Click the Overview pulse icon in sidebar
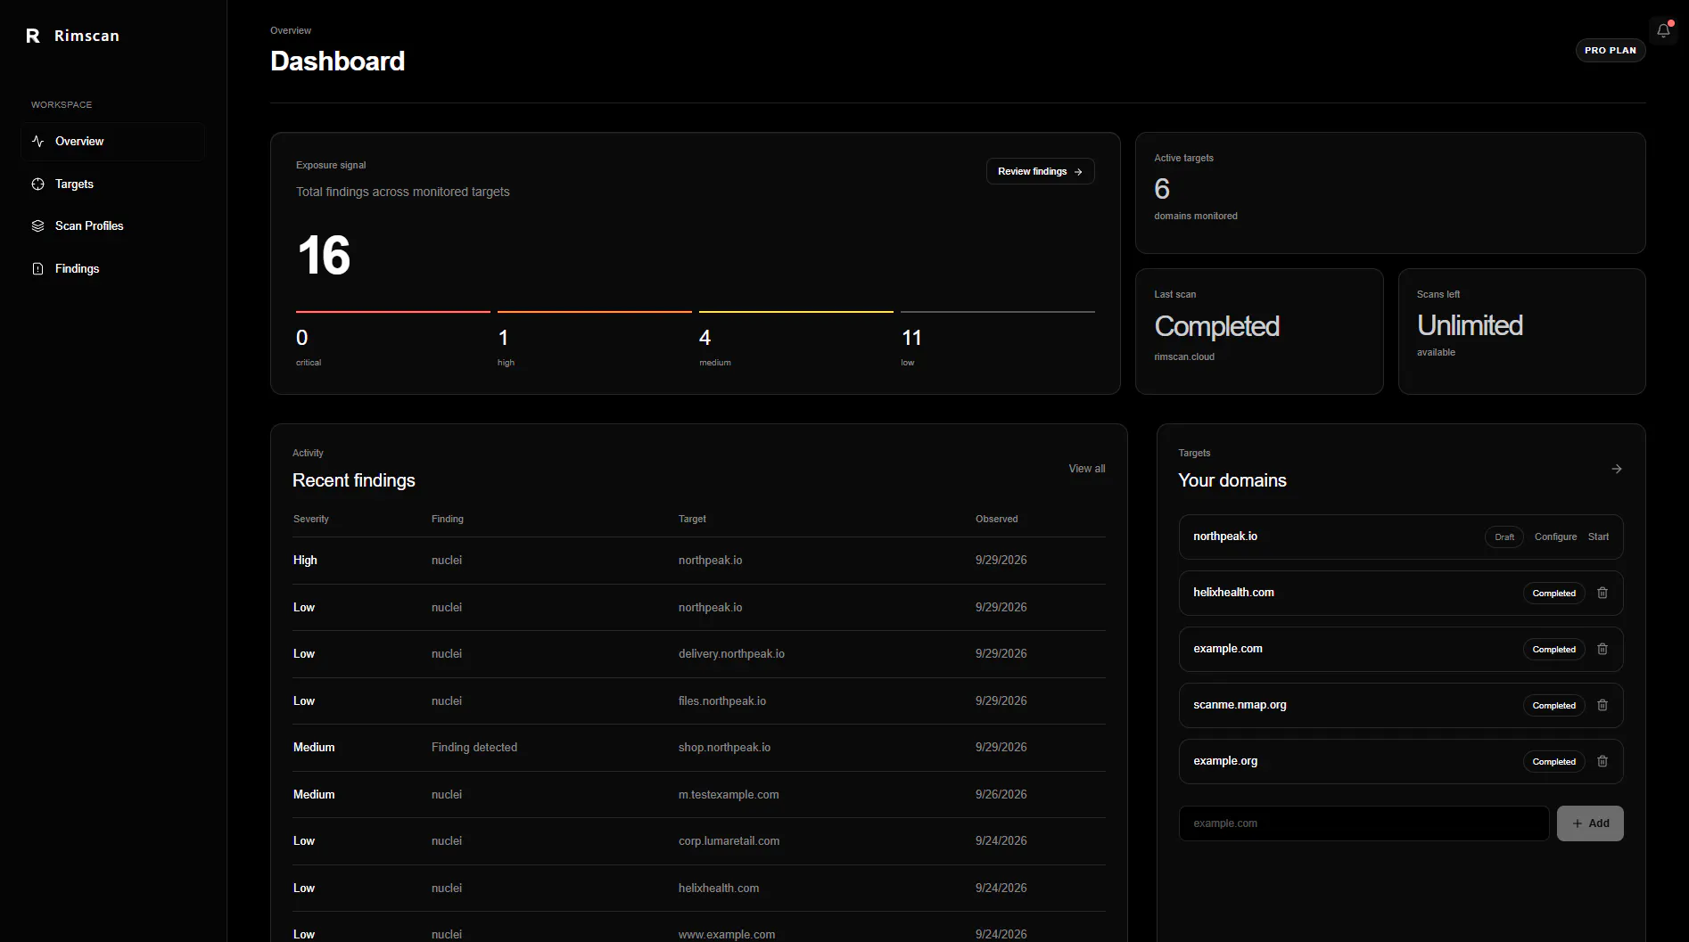Viewport: 1689px width, 942px height. point(37,141)
